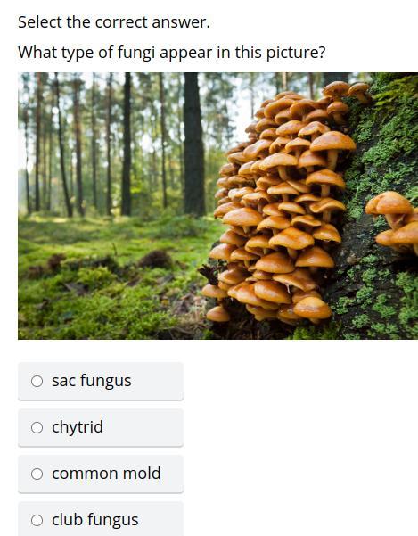Click empty space inside club fungus answer box
Image resolution: width=418 pixels, height=536 pixels.
coord(160,520)
